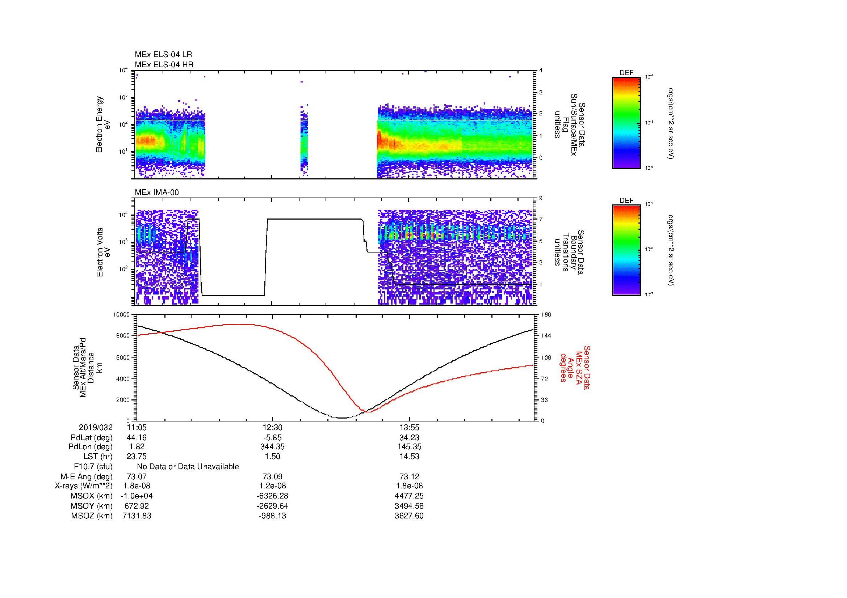Image resolution: width=847 pixels, height=598 pixels.
Task: Click M-E Ang value 73.12
Action: pos(409,476)
